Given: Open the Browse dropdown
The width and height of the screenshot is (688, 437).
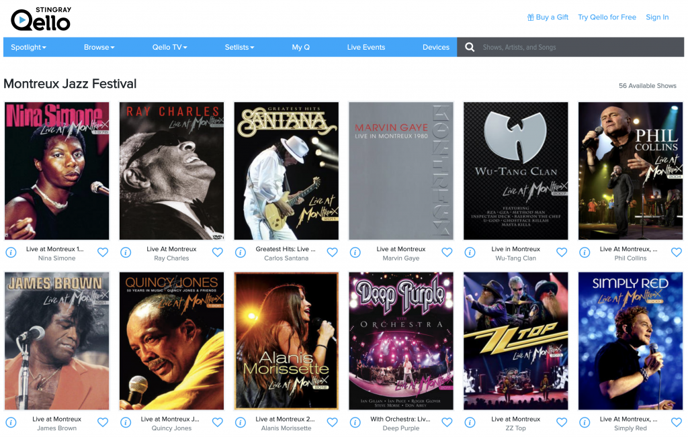Looking at the screenshot, I should coord(99,48).
